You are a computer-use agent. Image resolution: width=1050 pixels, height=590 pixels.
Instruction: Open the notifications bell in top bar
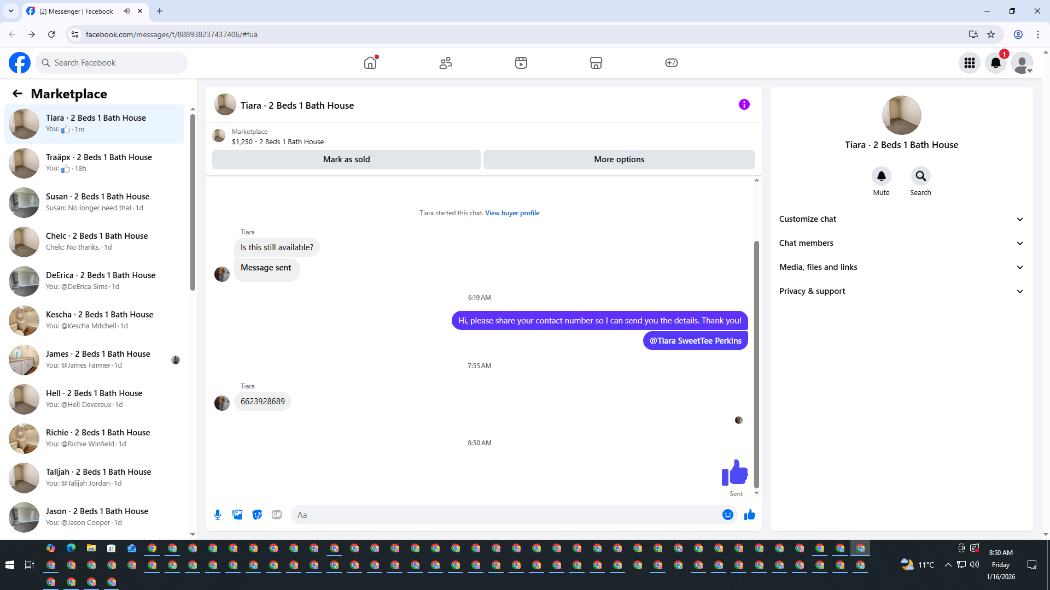tap(995, 63)
